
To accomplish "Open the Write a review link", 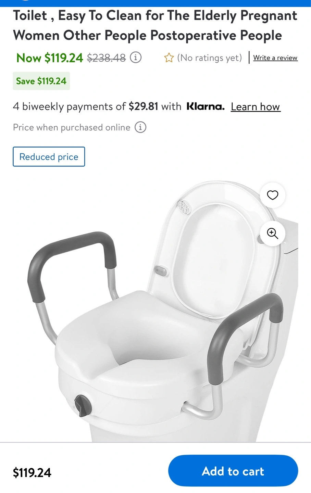I will 275,58.
